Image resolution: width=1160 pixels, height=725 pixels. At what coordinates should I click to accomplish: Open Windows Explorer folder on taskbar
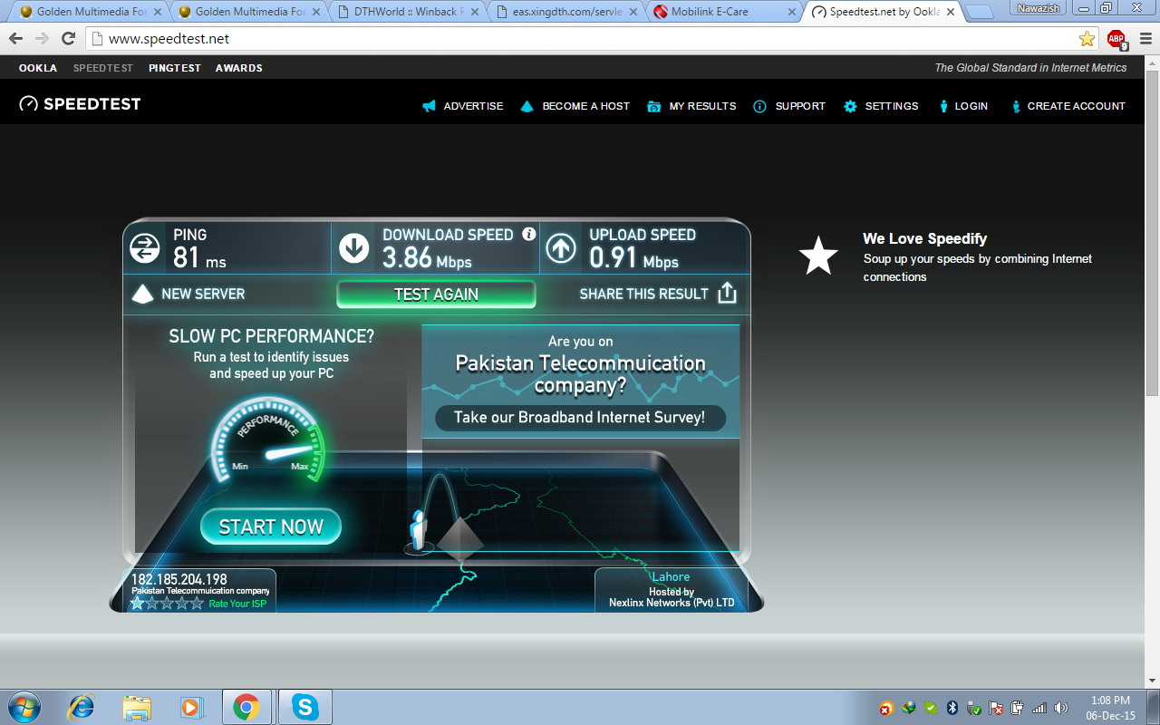(137, 707)
